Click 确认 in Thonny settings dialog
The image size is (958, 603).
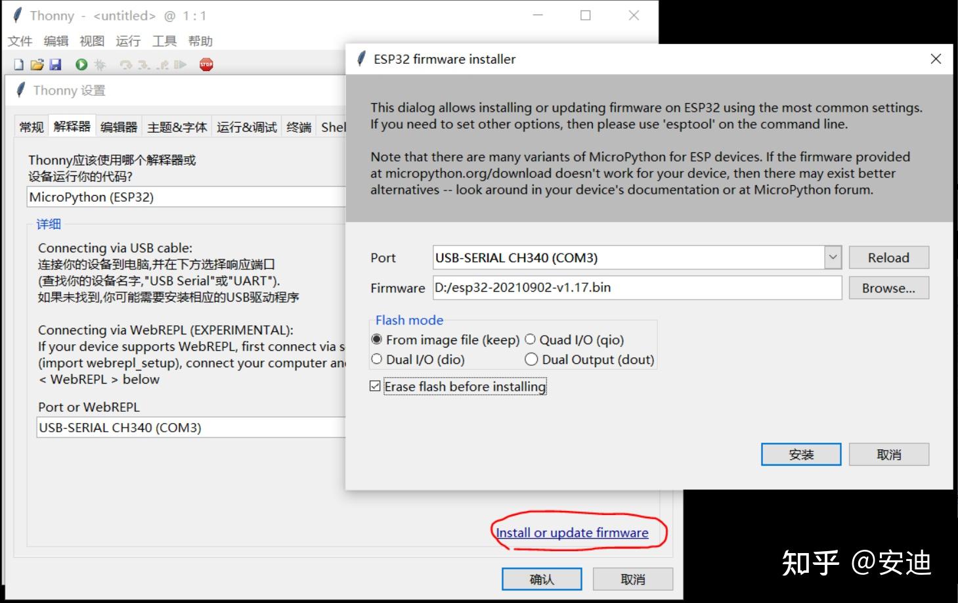(x=542, y=579)
